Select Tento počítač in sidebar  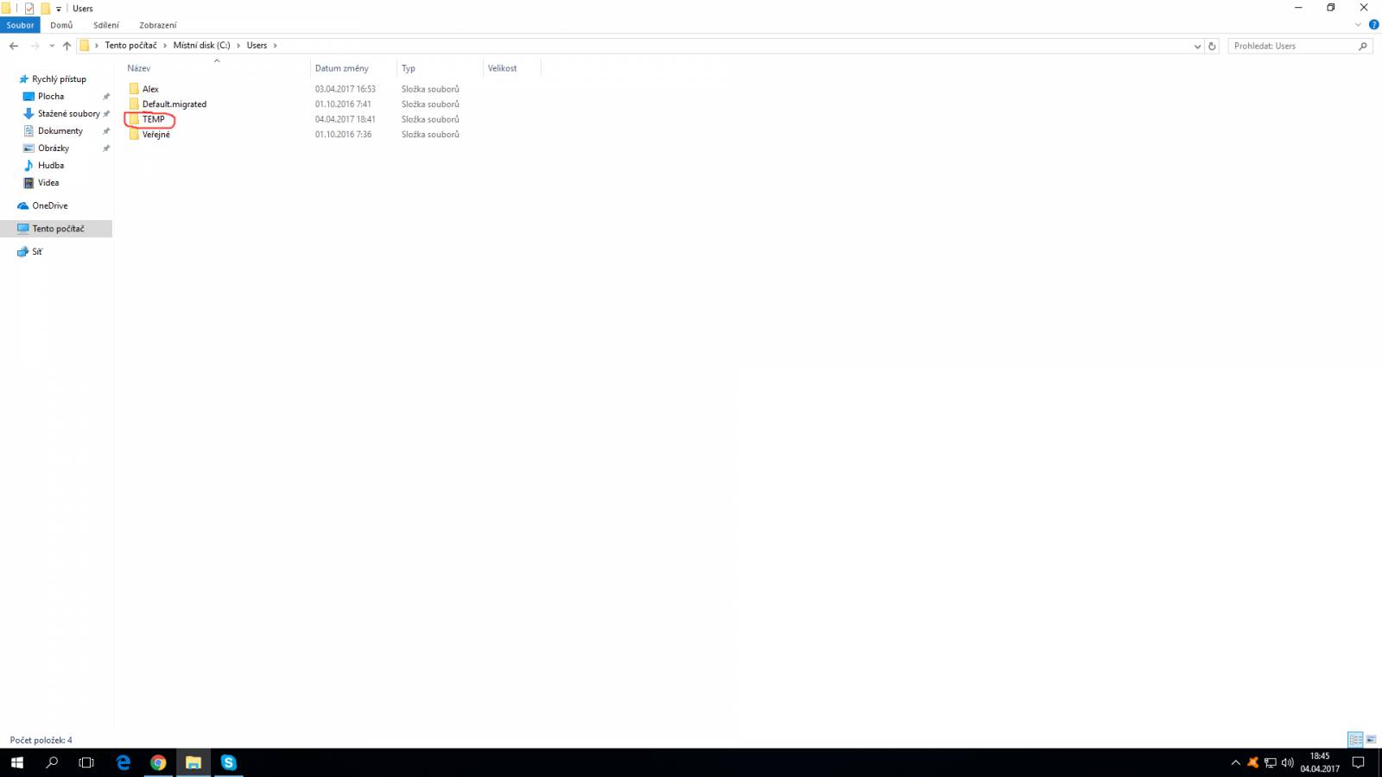click(57, 229)
